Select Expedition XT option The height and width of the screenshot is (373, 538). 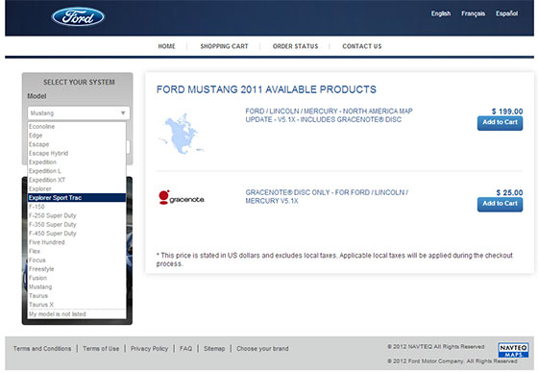77,180
